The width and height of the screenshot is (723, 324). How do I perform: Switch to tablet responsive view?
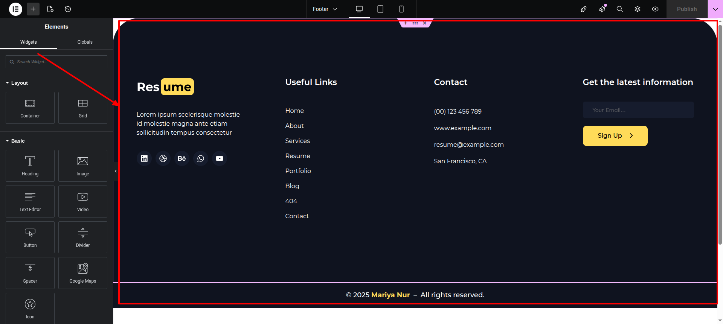point(380,9)
